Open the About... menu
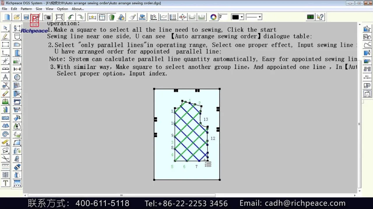 (x=78, y=9)
